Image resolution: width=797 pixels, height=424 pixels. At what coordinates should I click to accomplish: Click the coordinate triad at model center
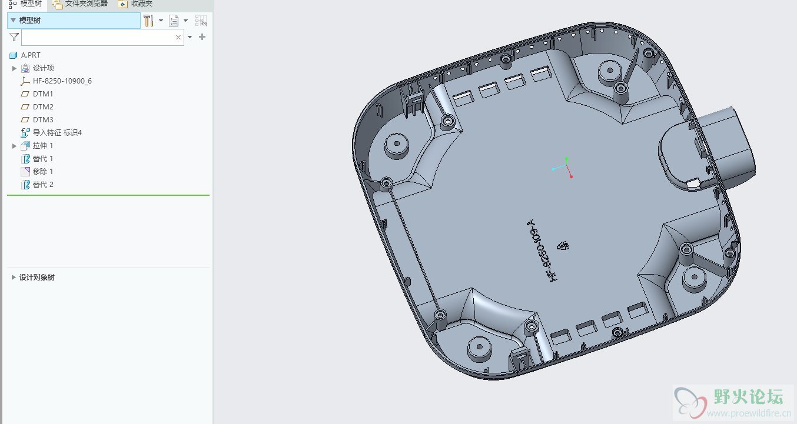563,168
